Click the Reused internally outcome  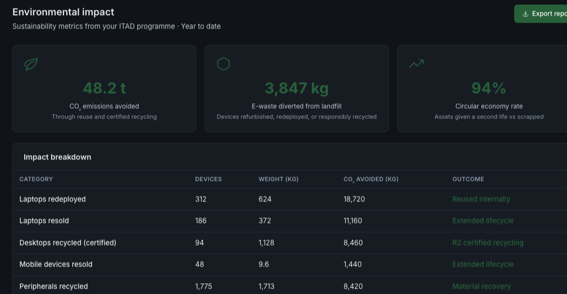(481, 199)
